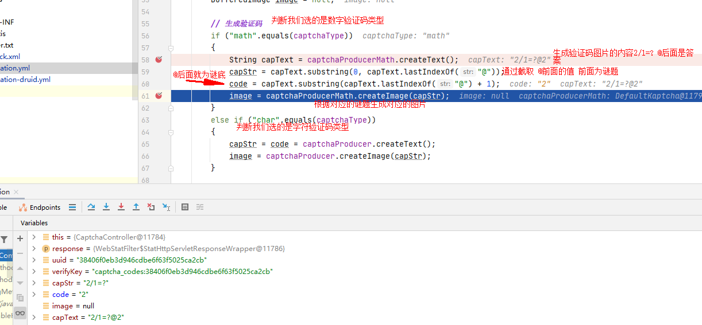The height and width of the screenshot is (325, 702).
Task: Click Trace Current Stream Chain icon
Action: [200, 207]
